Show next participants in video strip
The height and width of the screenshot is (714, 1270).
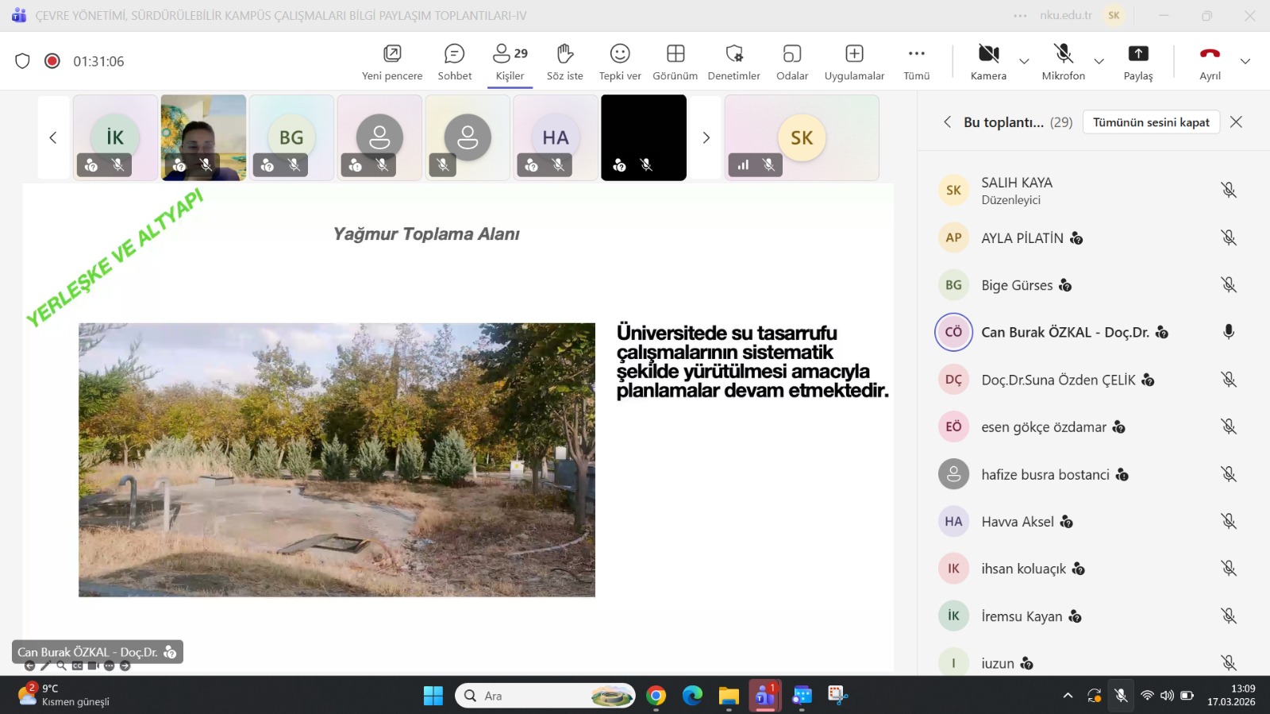point(706,138)
